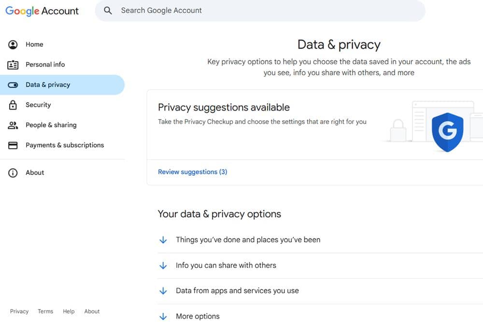Viewport: 483px width, 322px height.
Task: Select the Home icon in the sidebar
Action: click(13, 44)
